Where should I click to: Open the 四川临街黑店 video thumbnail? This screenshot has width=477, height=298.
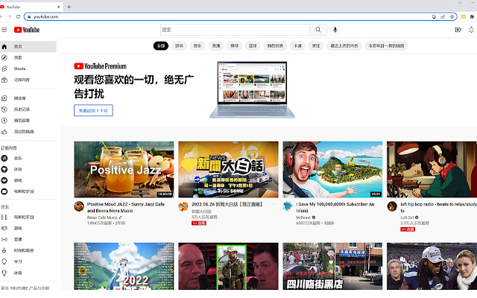click(x=332, y=266)
